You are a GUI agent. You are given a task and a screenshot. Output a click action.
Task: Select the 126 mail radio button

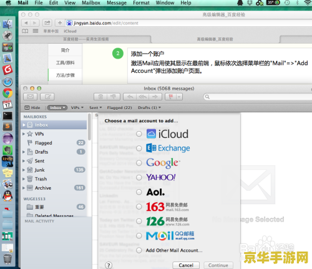pyautogui.click(x=139, y=221)
